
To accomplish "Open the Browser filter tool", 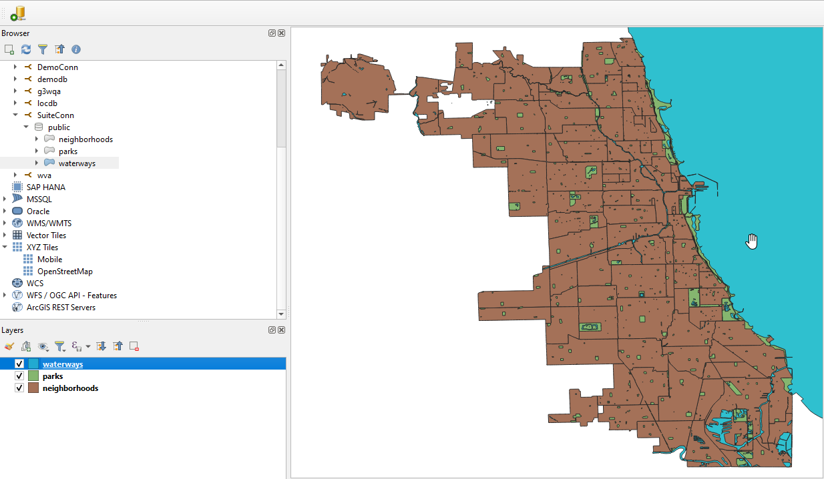I will tap(42, 49).
